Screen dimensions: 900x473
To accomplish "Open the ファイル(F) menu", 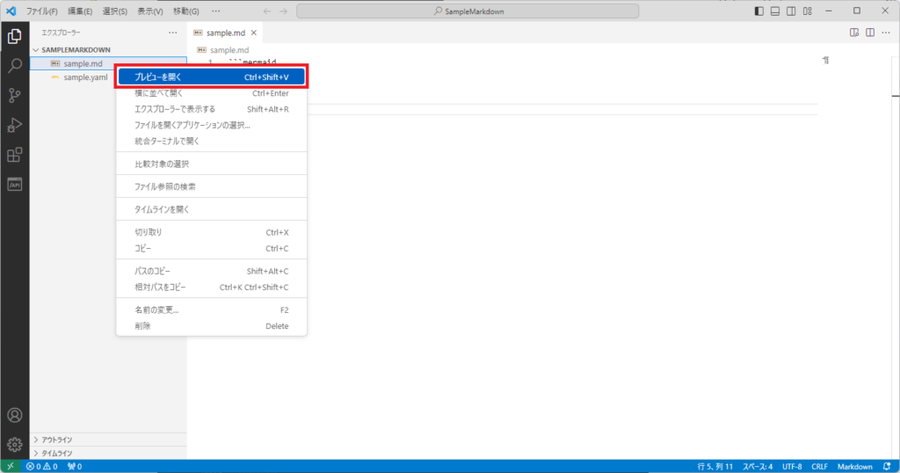I will tap(42, 11).
